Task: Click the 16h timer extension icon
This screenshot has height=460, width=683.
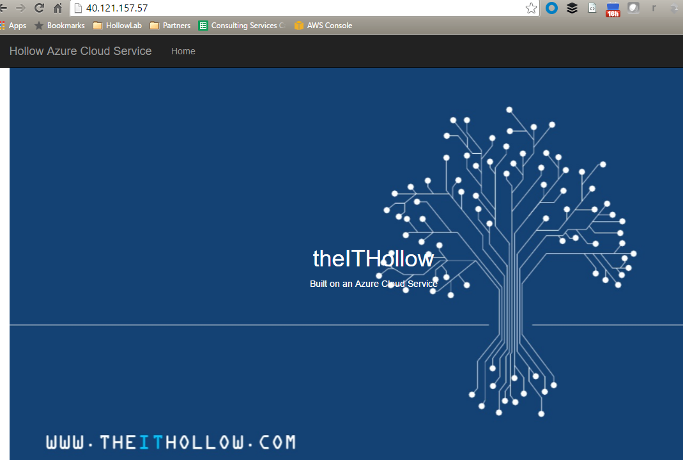Action: pyautogui.click(x=613, y=9)
